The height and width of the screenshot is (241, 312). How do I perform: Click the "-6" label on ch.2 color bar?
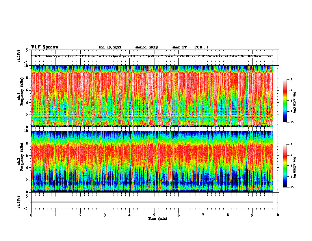[291, 145]
